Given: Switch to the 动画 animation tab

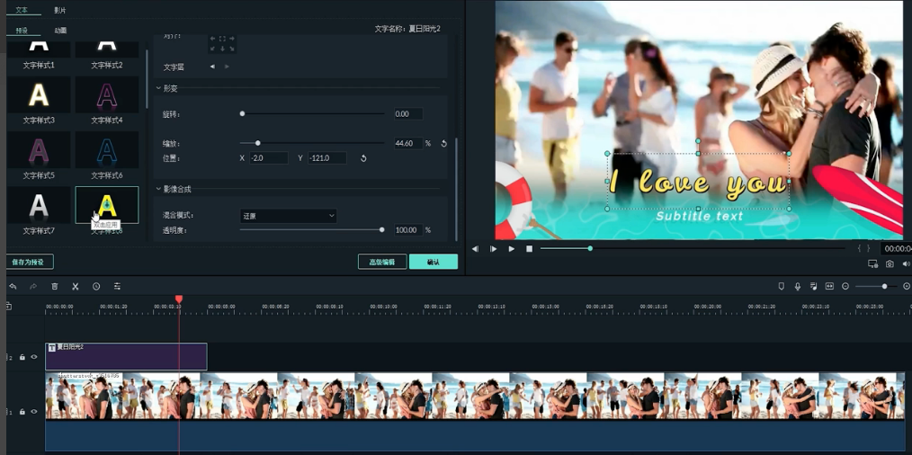Looking at the screenshot, I should point(60,31).
